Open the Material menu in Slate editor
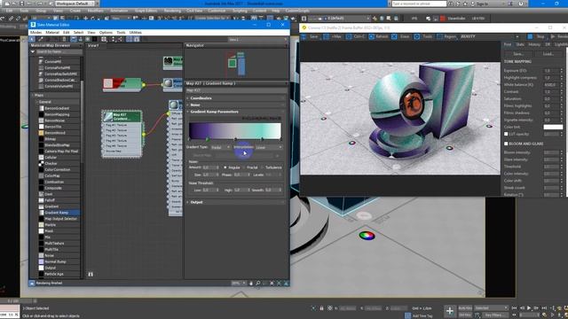 52,32
